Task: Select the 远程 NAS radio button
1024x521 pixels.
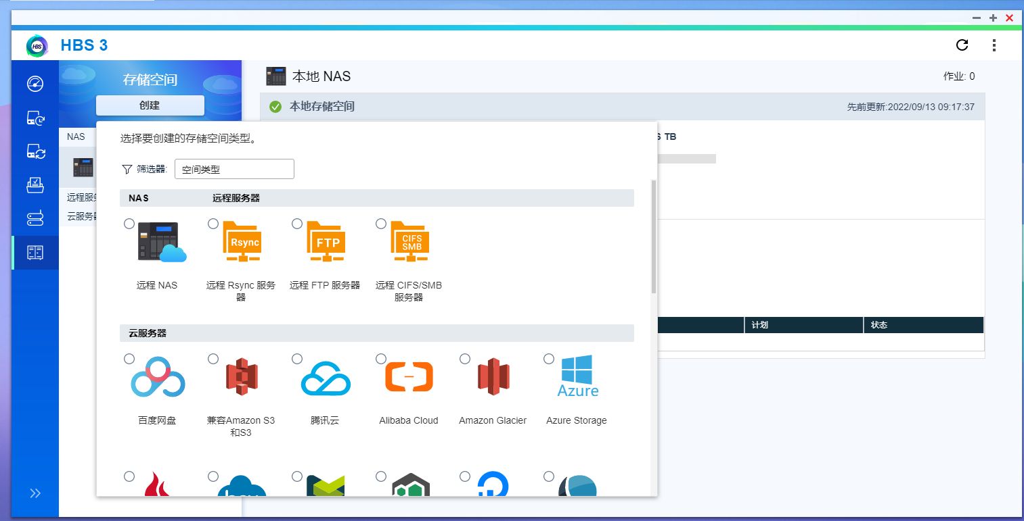Action: pyautogui.click(x=129, y=224)
